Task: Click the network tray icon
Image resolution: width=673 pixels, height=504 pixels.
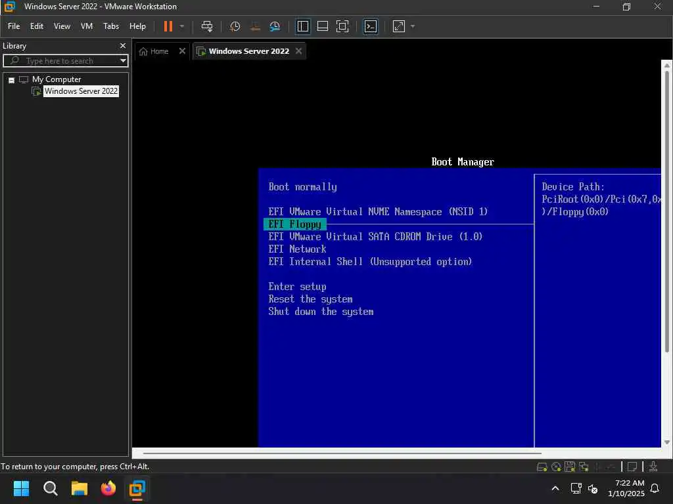Action: click(576, 488)
